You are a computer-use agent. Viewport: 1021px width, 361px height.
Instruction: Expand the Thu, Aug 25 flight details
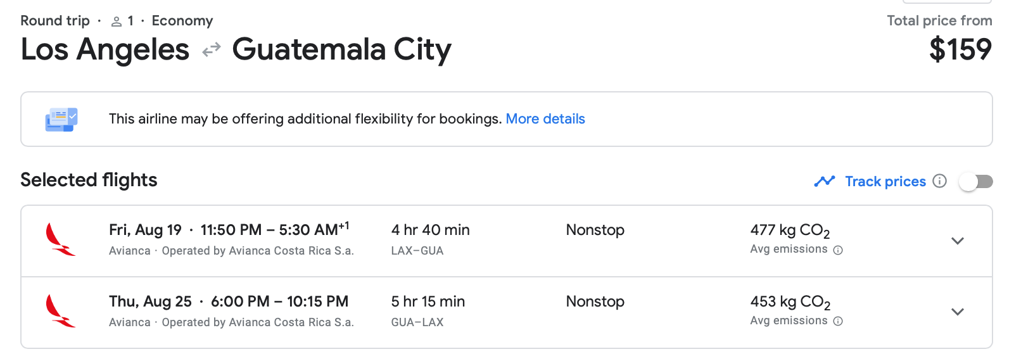(x=958, y=312)
